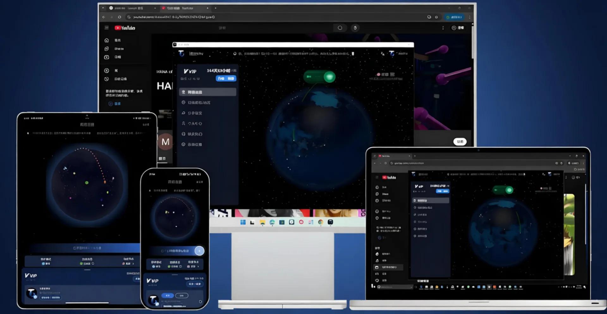The width and height of the screenshot is (607, 314).
Task: Click the YouTube logo on the monitor
Action: 125,28
